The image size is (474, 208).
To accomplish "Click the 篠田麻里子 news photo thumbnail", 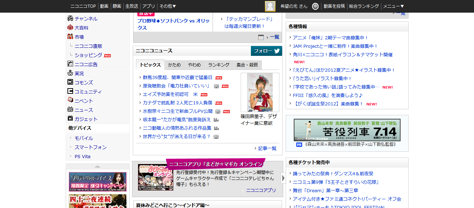I will pos(260,92).
